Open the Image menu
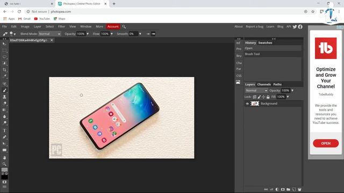The image size is (344, 193). coord(25,27)
